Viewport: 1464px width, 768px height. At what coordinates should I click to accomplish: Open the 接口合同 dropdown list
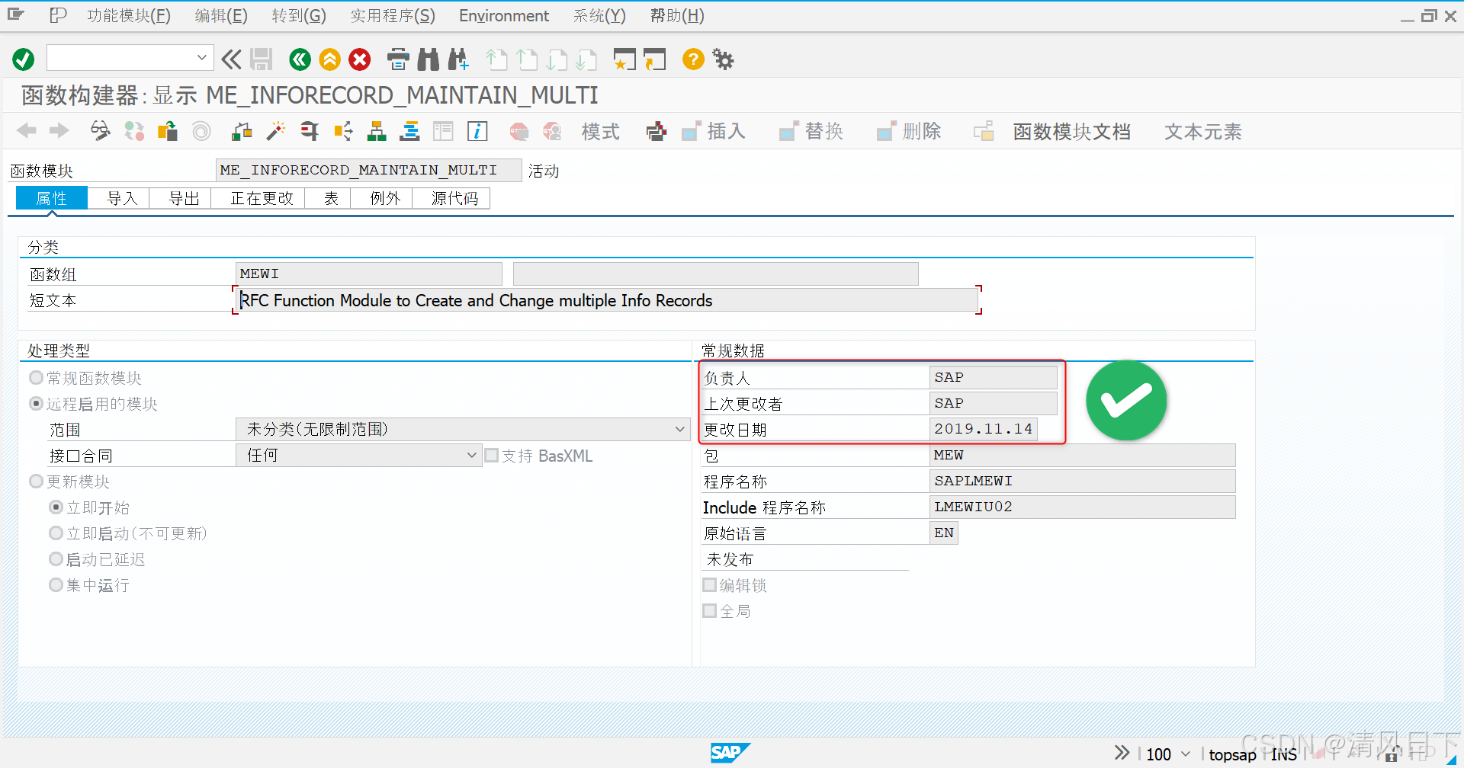[472, 456]
